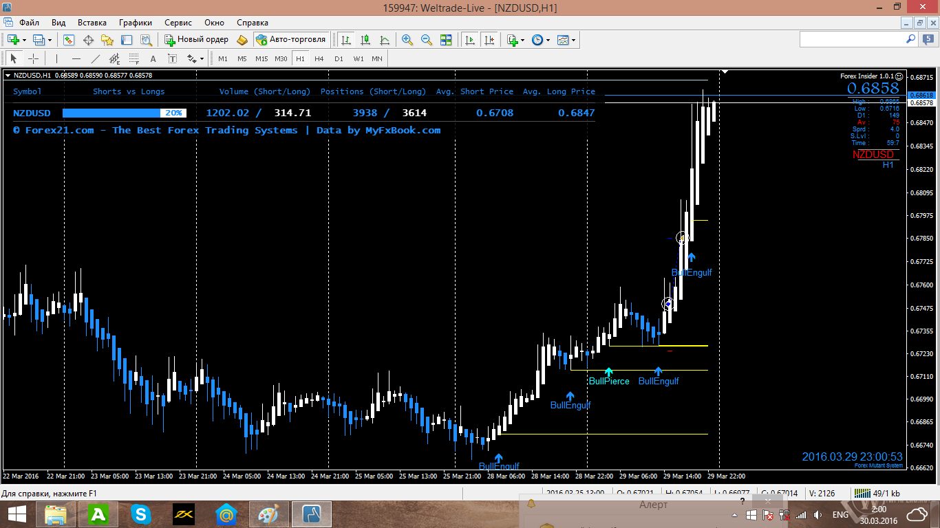Open File Explorer from the taskbar
This screenshot has width=940, height=528.
[x=56, y=514]
